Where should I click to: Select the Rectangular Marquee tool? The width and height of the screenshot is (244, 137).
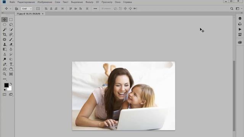pos(11,19)
